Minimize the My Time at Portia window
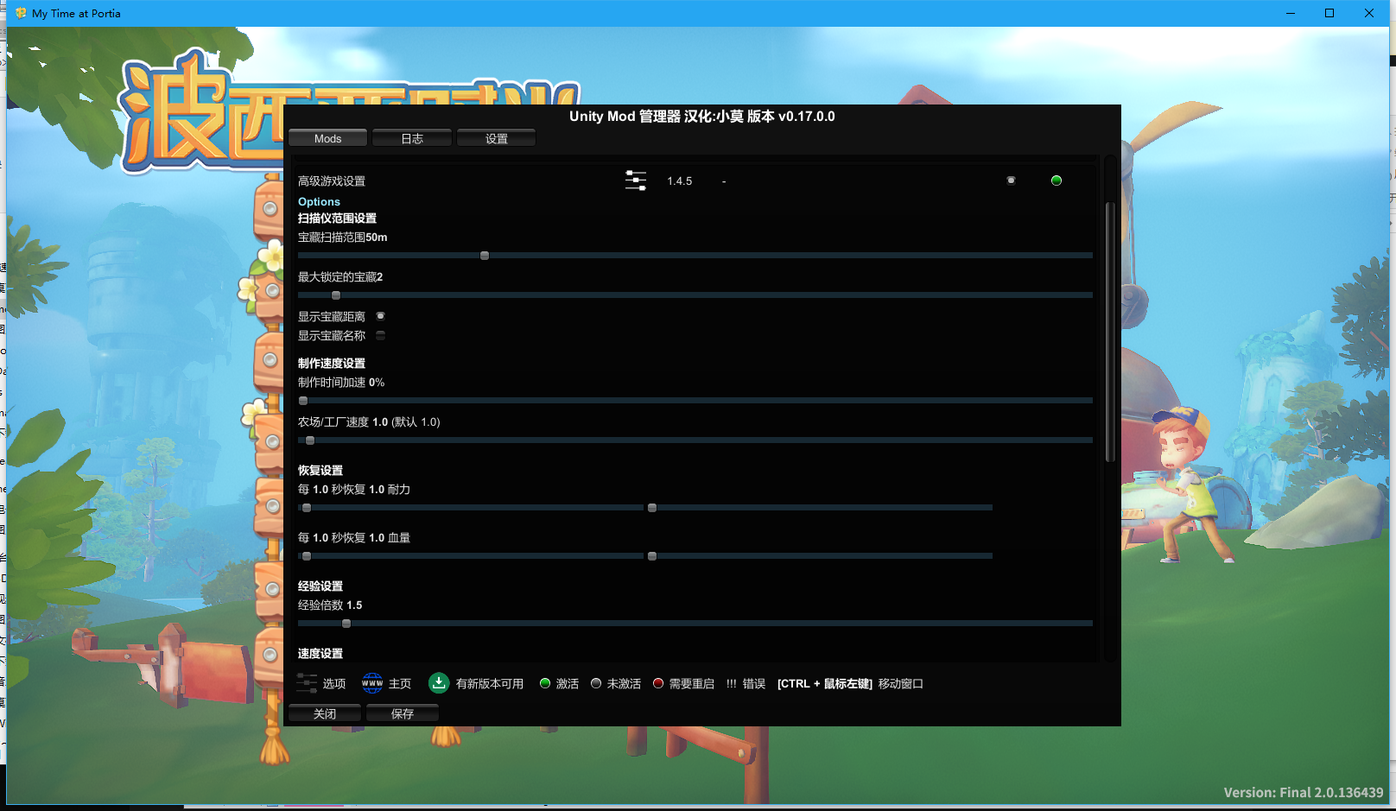Viewport: 1396px width, 811px height. click(1291, 13)
